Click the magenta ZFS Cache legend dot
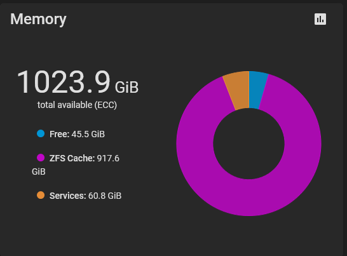The width and height of the screenshot is (347, 256). pos(41,158)
